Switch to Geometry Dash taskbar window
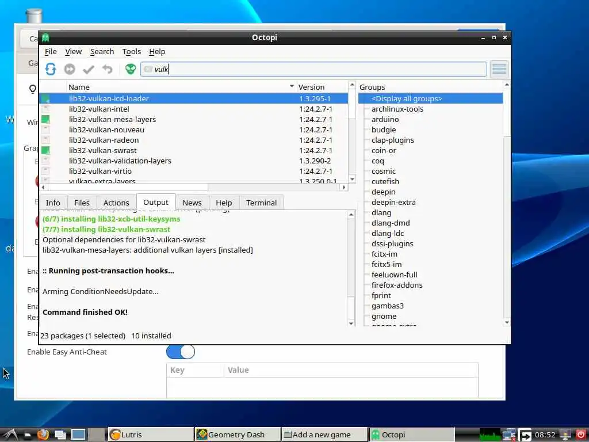Screen dimensions: 589x442 click(238, 435)
